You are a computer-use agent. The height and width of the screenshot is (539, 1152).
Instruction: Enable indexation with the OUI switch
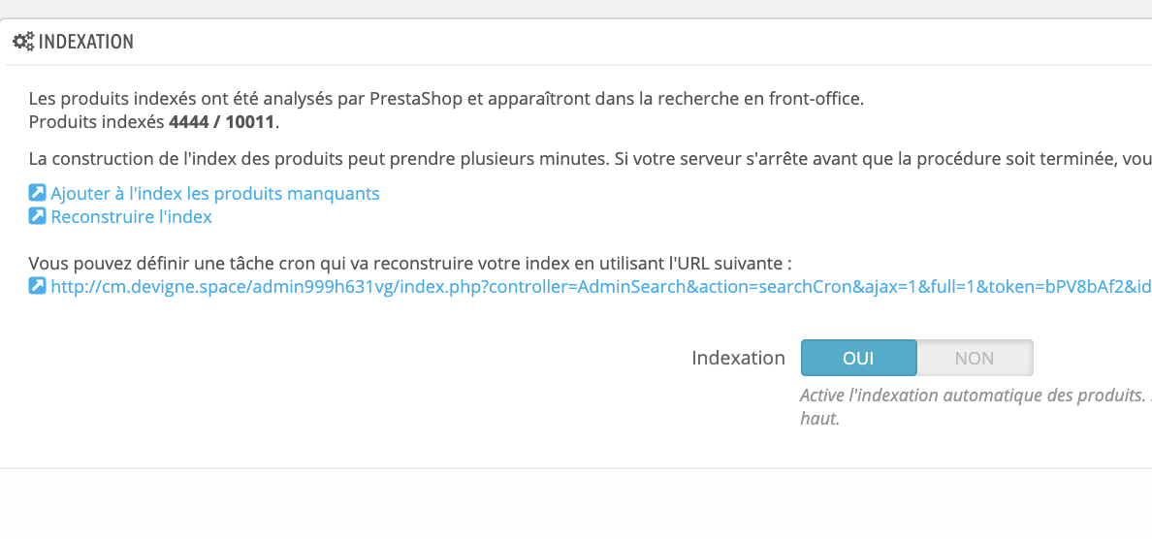(x=859, y=359)
